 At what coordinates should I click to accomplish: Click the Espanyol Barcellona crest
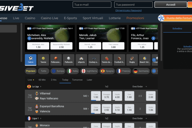(x=37, y=106)
